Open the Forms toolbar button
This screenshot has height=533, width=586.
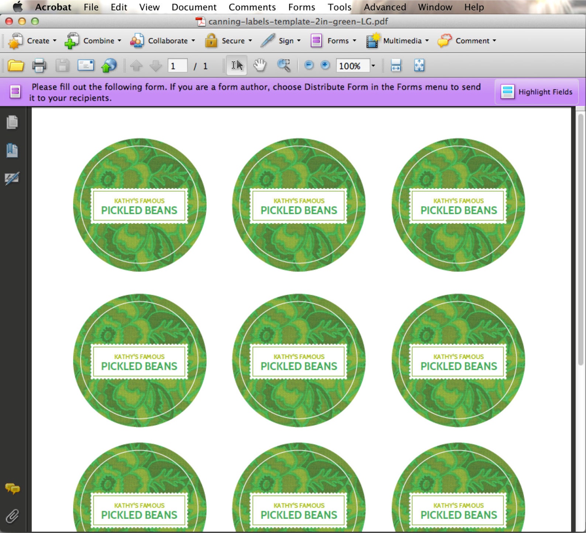334,41
